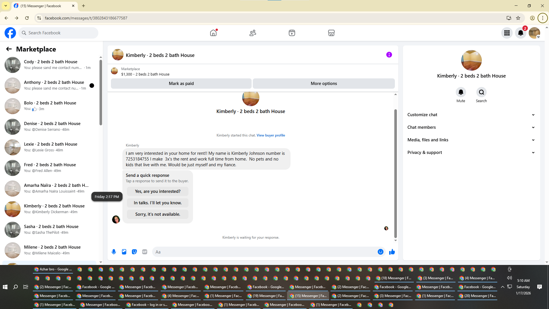Go to the Friends tab
This screenshot has width=549, height=309.
click(252, 33)
